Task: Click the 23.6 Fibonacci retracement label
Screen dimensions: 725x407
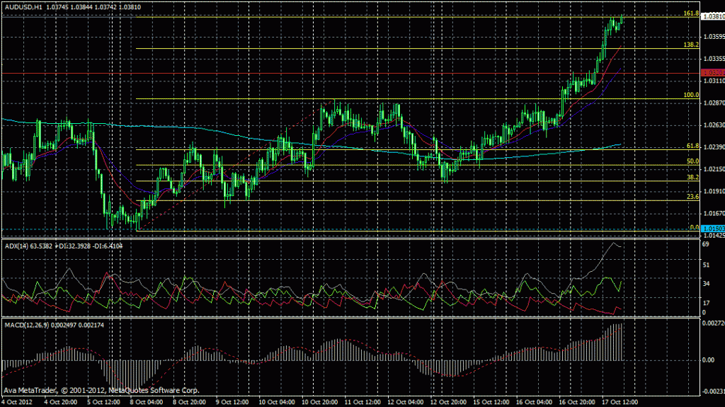Action: coord(693,197)
